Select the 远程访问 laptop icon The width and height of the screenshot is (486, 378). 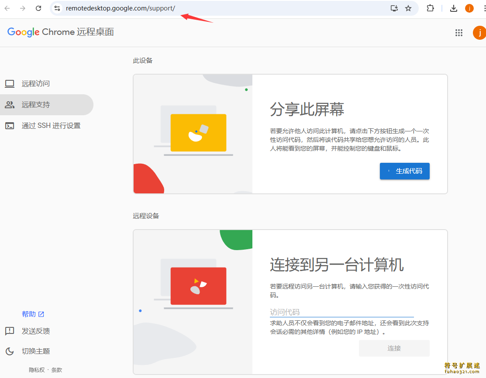10,84
